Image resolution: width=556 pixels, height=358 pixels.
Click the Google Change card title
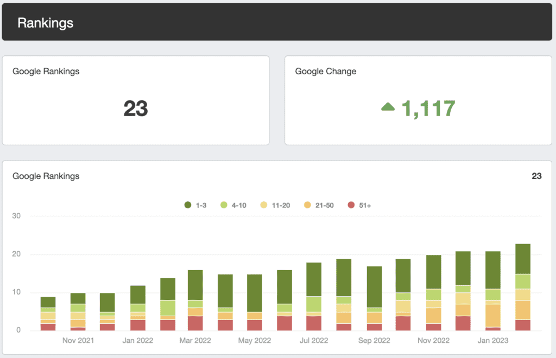pyautogui.click(x=326, y=71)
